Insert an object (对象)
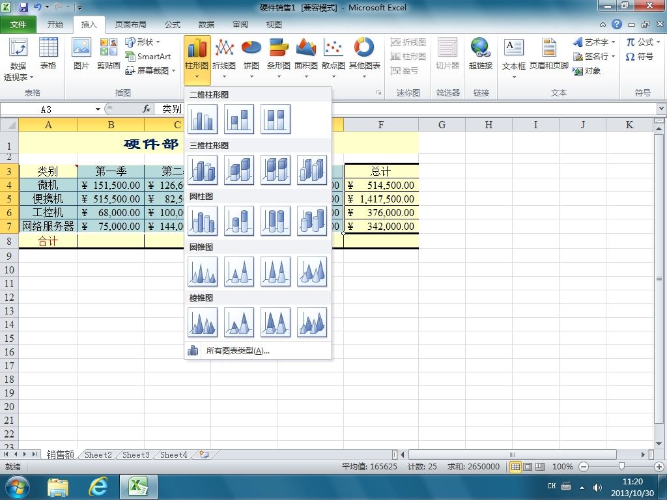 [x=587, y=70]
